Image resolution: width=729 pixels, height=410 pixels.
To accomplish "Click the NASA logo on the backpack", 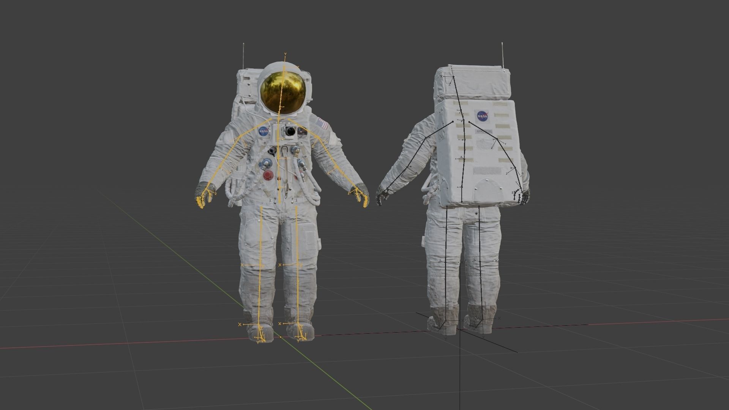I will click(482, 115).
